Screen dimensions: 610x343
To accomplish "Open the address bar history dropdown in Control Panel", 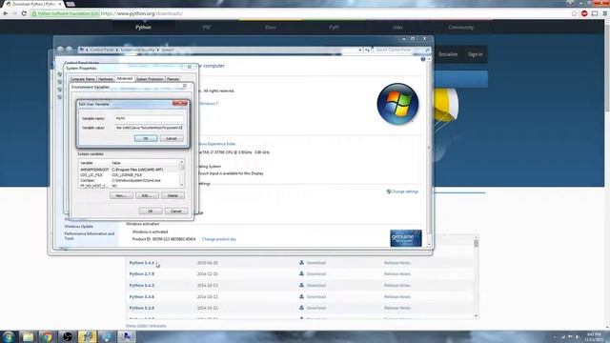I will (360, 50).
